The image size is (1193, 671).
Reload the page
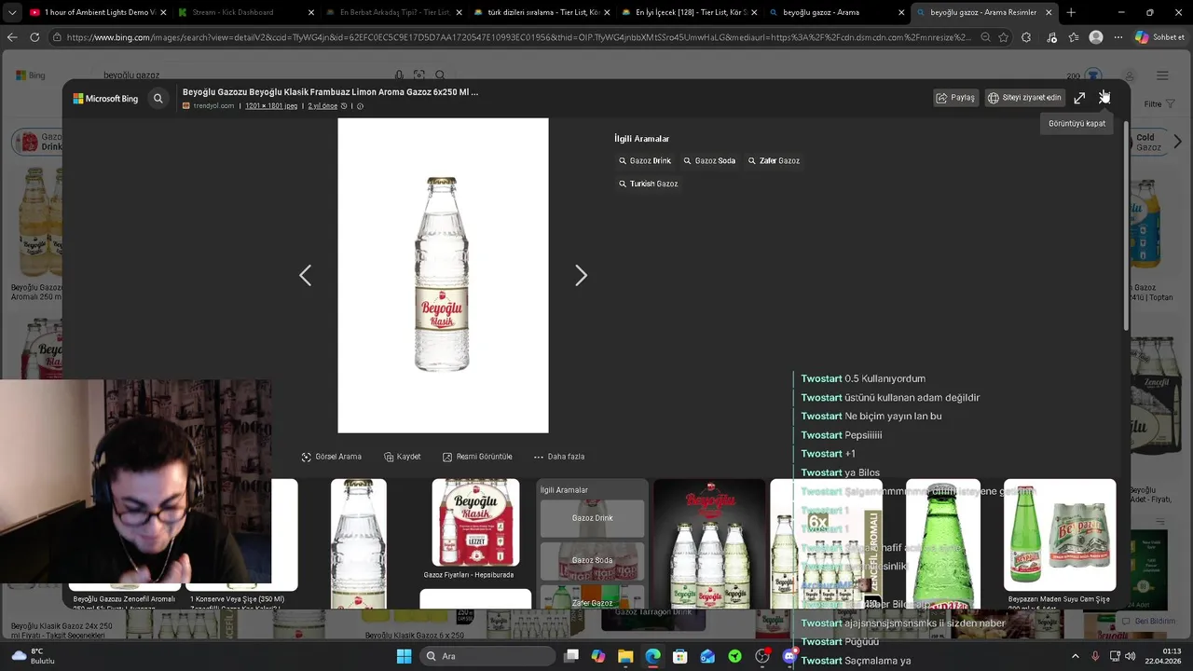pyautogui.click(x=34, y=37)
